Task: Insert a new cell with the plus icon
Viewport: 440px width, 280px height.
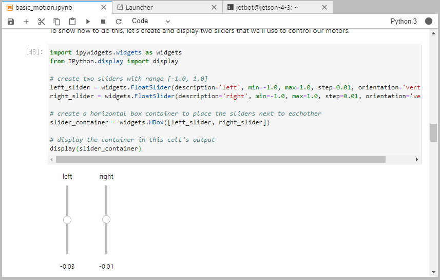Action: (26, 22)
